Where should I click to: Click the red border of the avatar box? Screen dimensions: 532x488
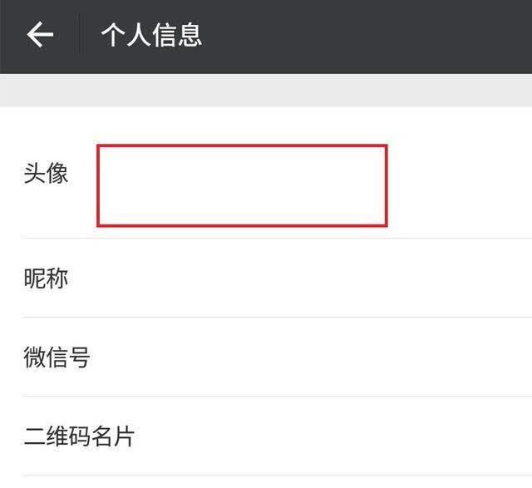click(242, 146)
